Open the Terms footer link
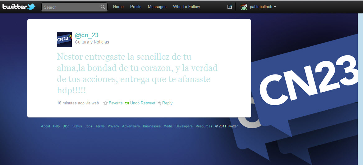The height and width of the screenshot is (165, 363). pyautogui.click(x=100, y=126)
